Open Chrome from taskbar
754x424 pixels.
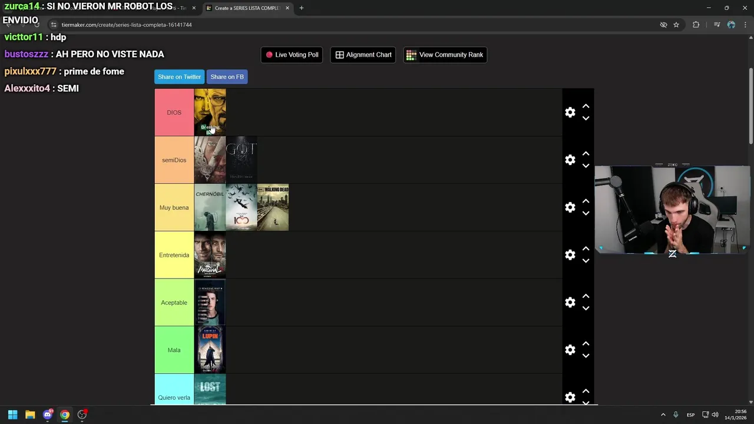65,415
